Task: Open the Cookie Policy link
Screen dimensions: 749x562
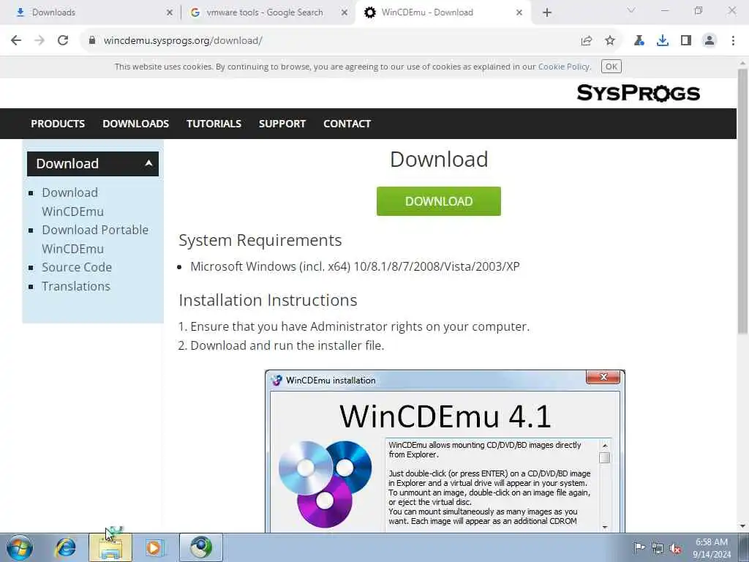Action: 564,67
